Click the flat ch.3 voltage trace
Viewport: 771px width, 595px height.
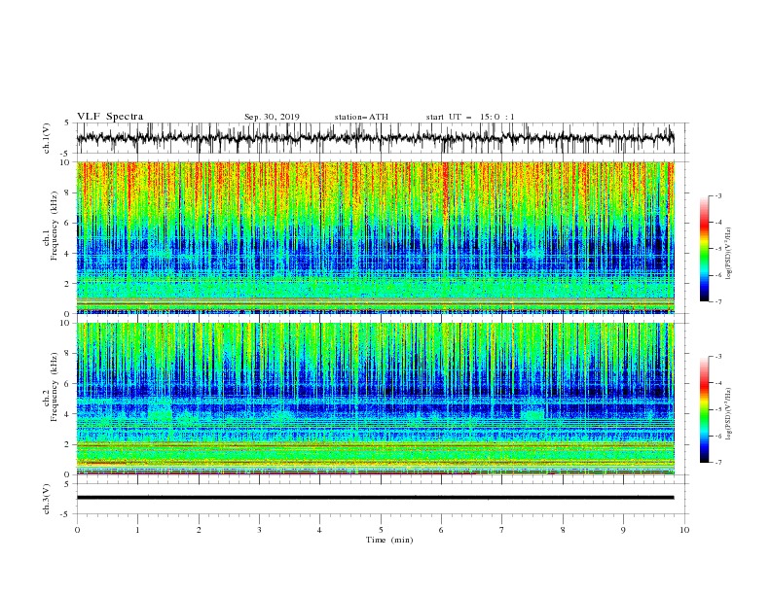(x=375, y=498)
